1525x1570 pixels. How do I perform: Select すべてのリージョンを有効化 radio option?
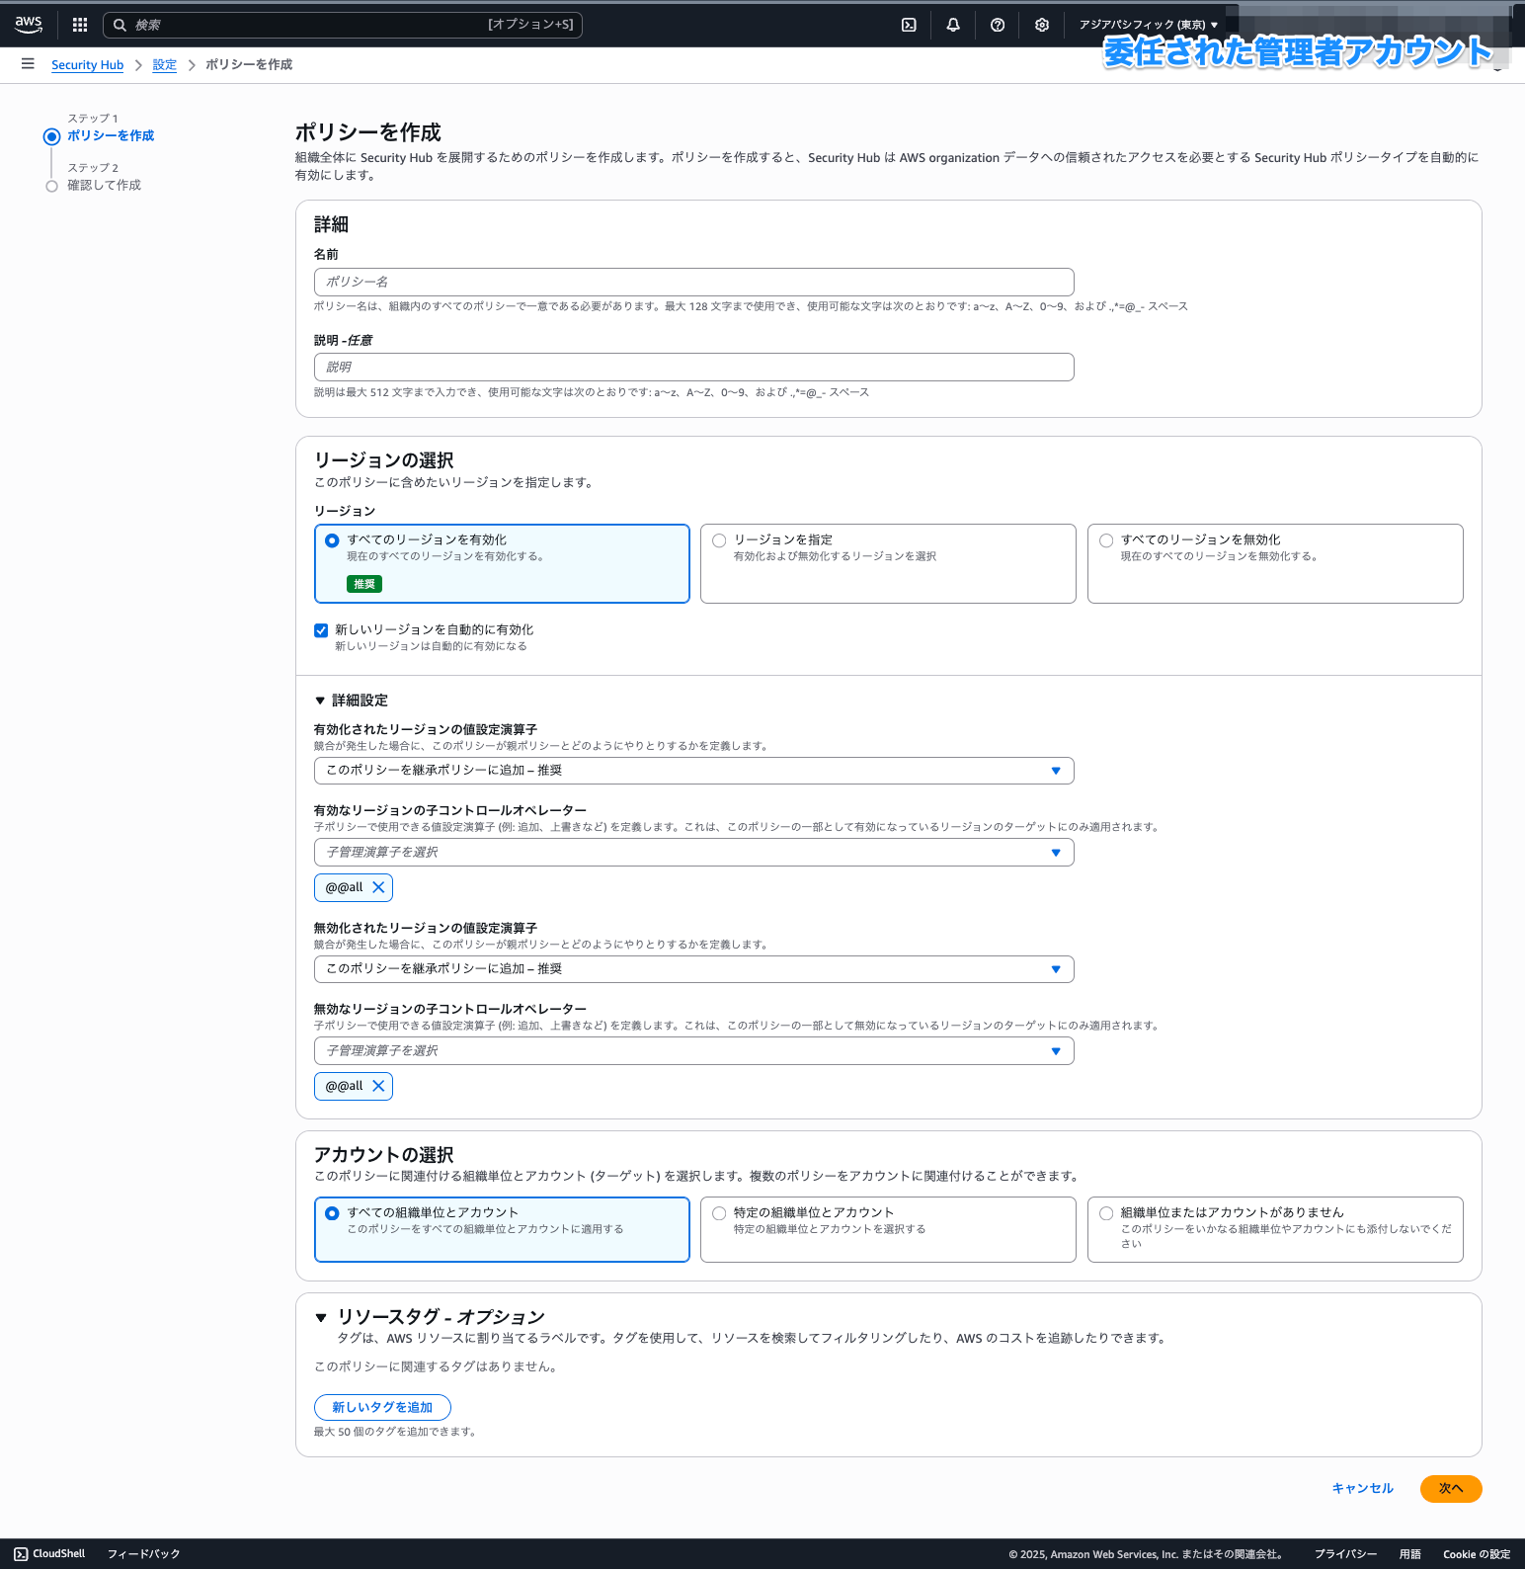[x=332, y=540]
